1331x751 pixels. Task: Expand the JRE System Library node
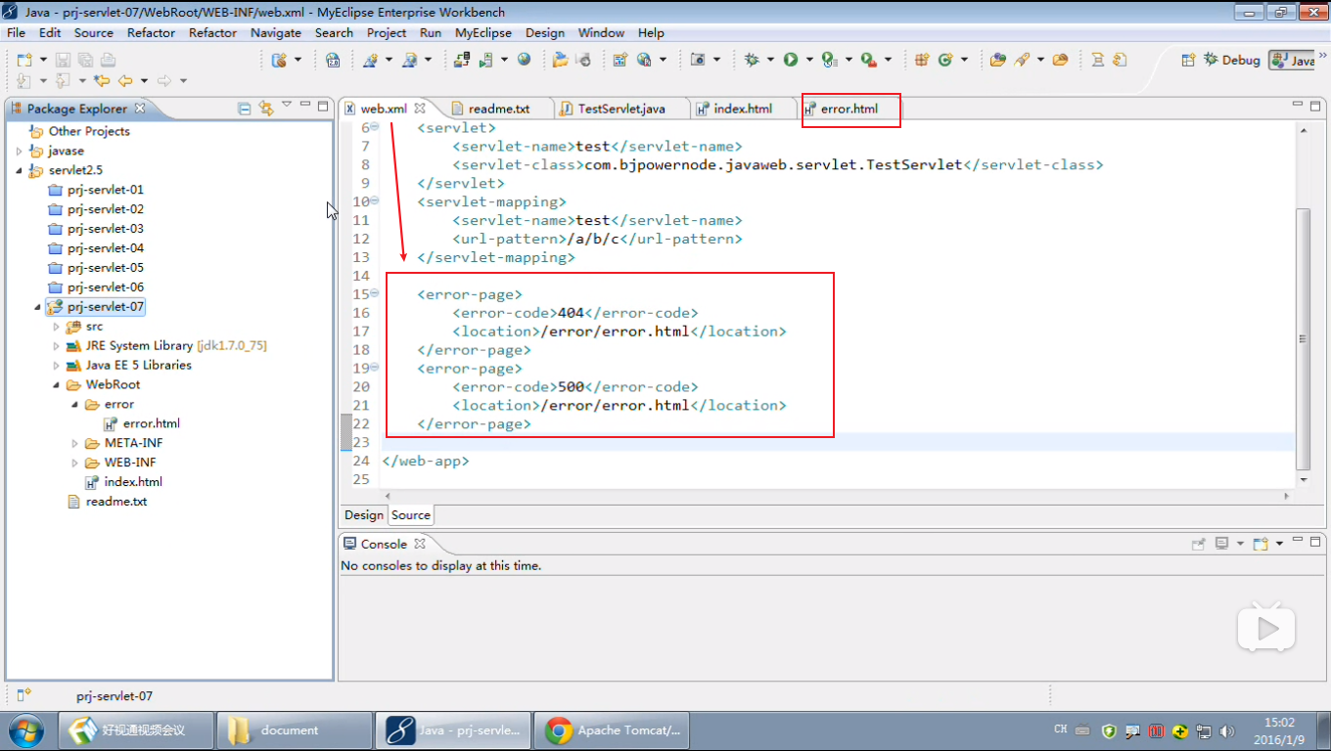(x=57, y=346)
